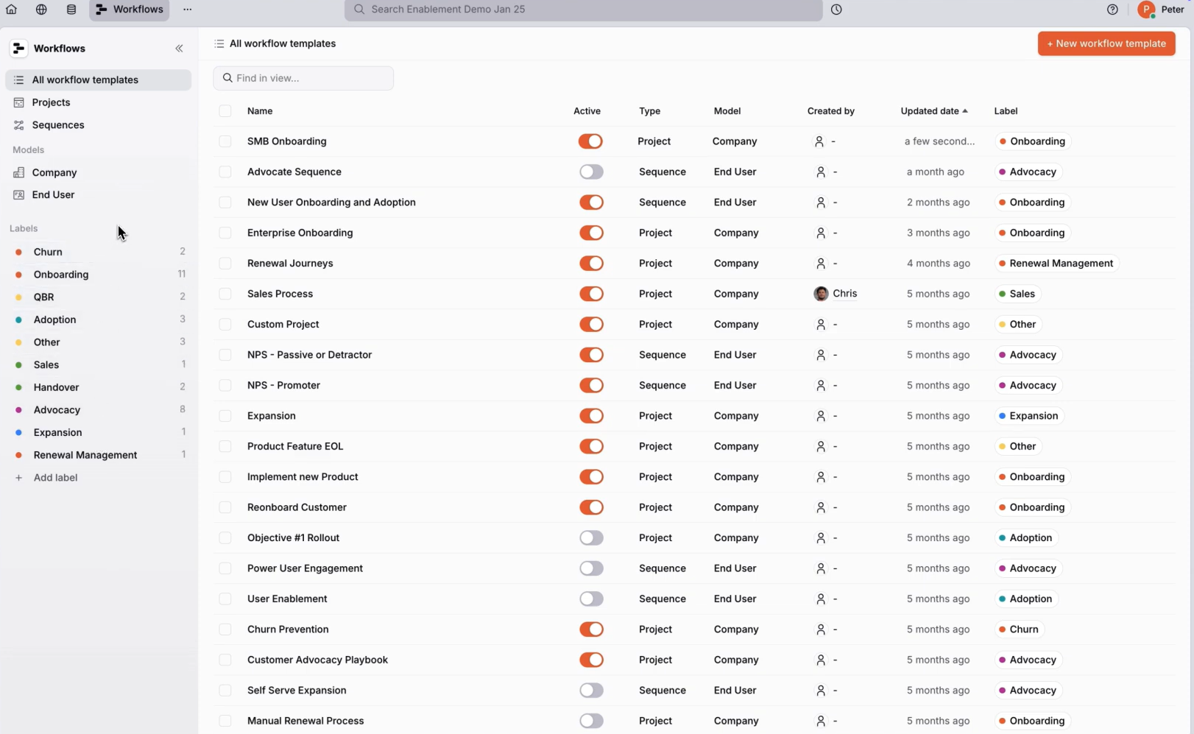Select all rows with the header checkbox
This screenshot has width=1194, height=734.
pos(225,111)
